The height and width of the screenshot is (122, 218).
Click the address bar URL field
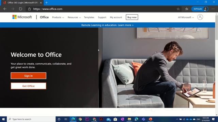[x=103, y=9]
